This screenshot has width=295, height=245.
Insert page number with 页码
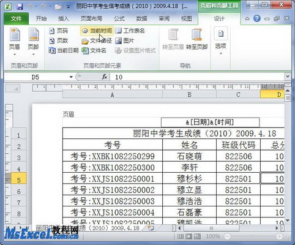(59, 31)
